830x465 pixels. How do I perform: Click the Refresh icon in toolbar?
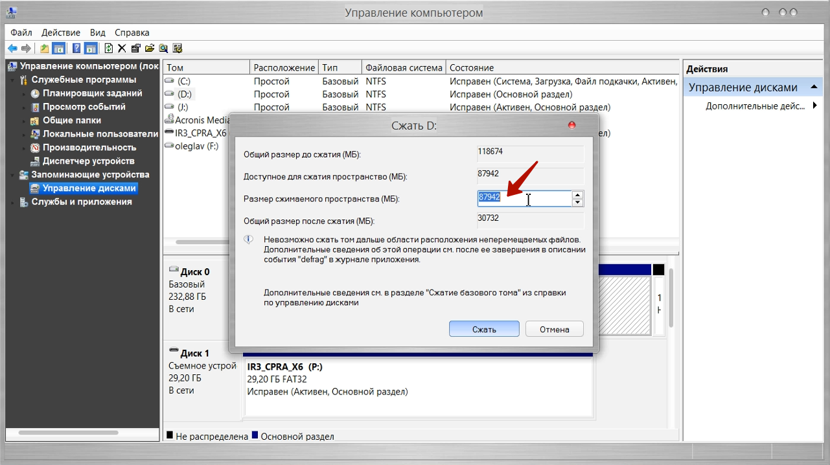click(x=108, y=49)
